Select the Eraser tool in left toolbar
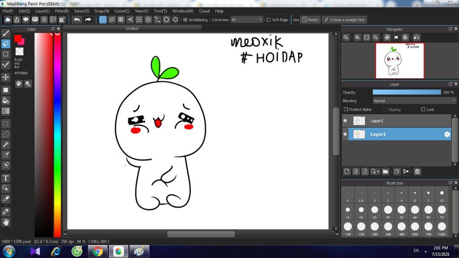Image resolution: width=459 pixels, height=258 pixels. tap(6, 43)
